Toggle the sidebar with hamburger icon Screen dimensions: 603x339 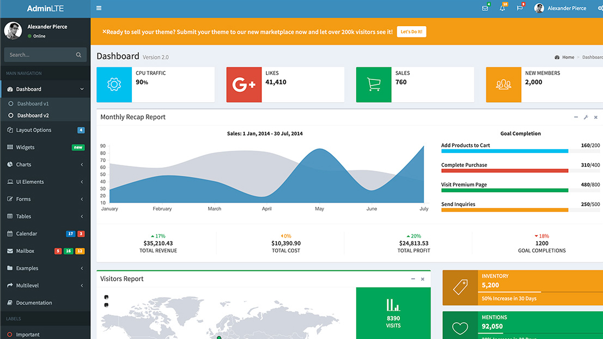coord(99,8)
